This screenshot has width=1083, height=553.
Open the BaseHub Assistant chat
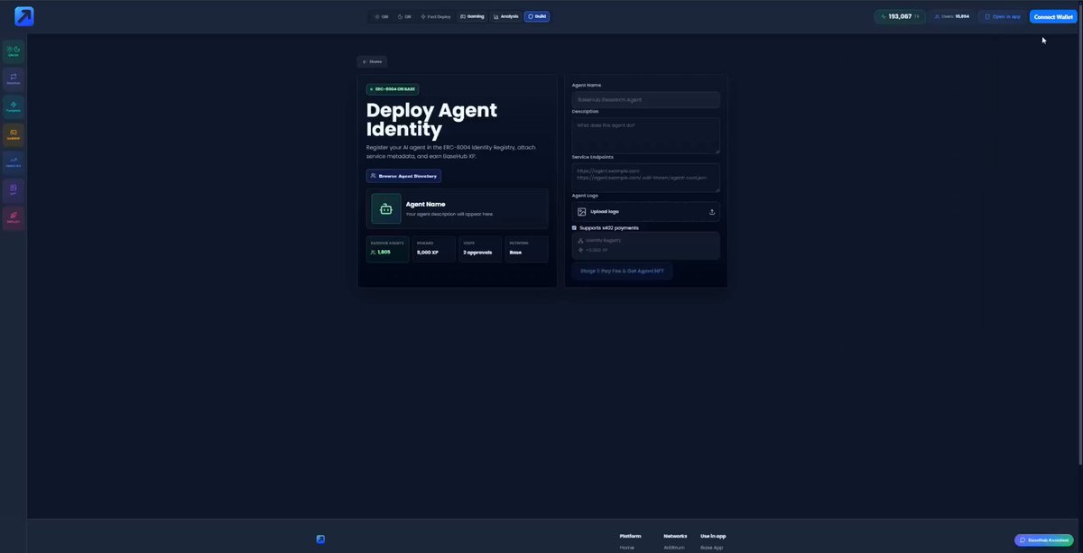click(x=1044, y=539)
